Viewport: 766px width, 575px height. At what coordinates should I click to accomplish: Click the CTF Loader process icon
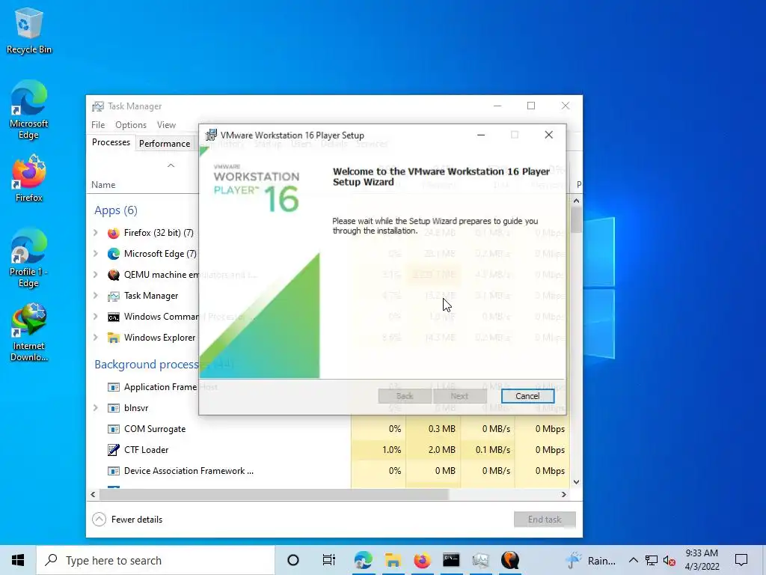[114, 450]
